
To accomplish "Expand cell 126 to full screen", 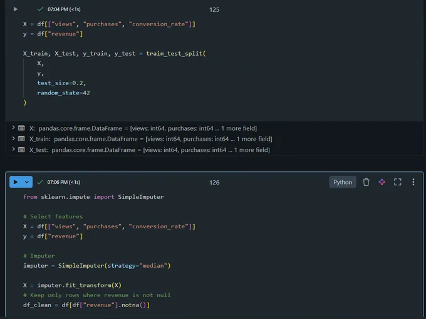I will 397,182.
